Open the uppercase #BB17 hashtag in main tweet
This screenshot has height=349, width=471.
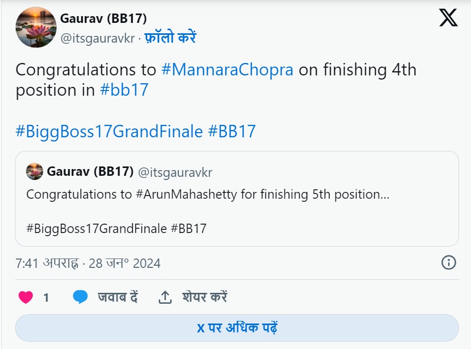pyautogui.click(x=232, y=131)
